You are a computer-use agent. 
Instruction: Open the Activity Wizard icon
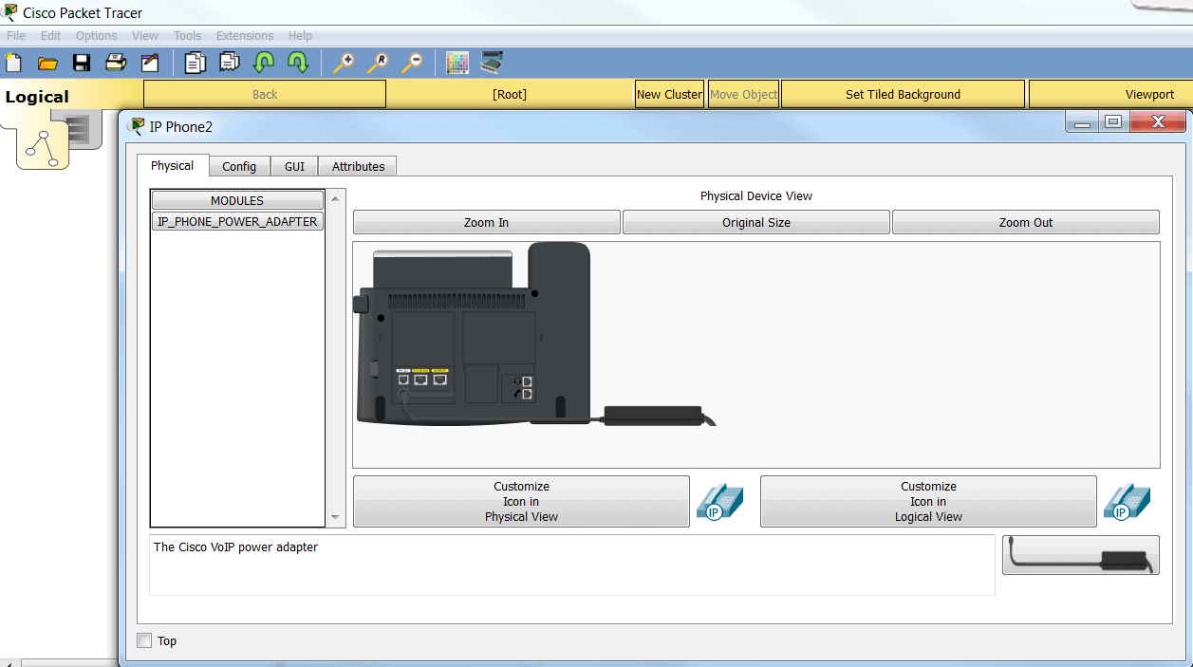click(x=150, y=63)
